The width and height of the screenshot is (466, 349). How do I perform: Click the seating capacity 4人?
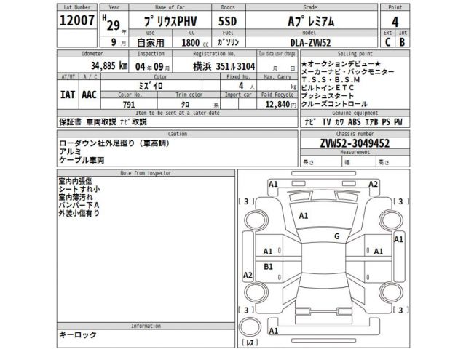pyautogui.click(x=246, y=86)
